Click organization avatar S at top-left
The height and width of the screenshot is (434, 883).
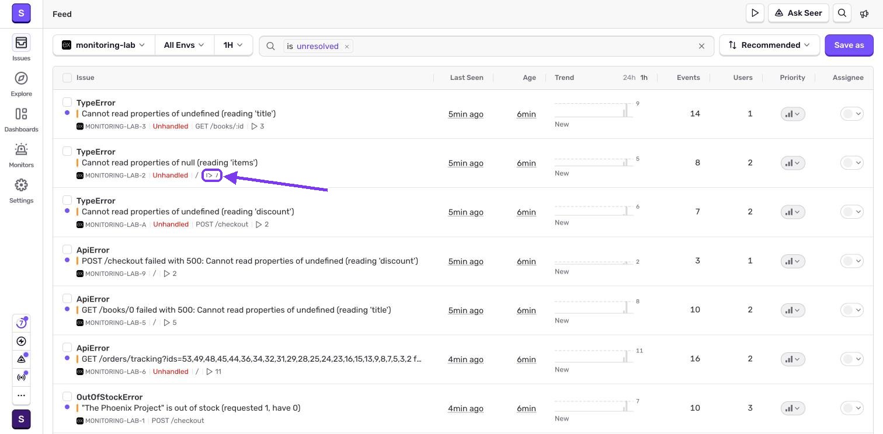(x=21, y=13)
